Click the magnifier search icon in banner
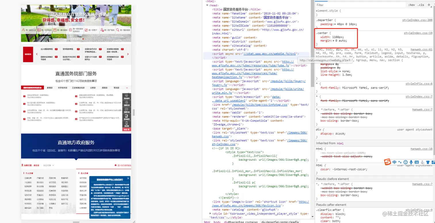The height and width of the screenshot is (223, 435). pyautogui.click(x=117, y=30)
